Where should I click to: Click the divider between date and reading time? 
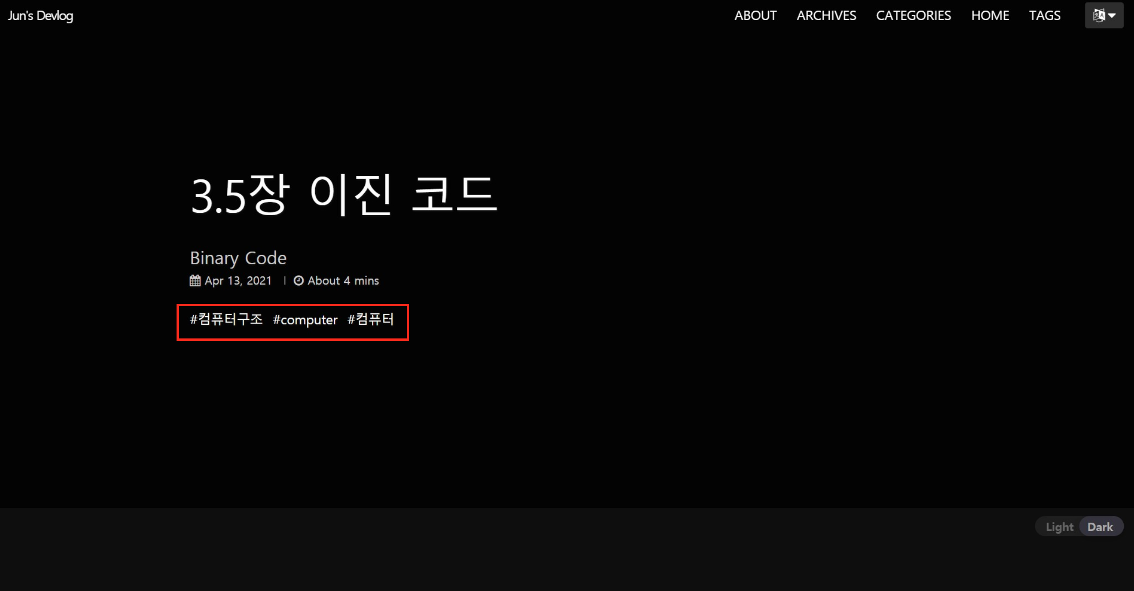284,281
